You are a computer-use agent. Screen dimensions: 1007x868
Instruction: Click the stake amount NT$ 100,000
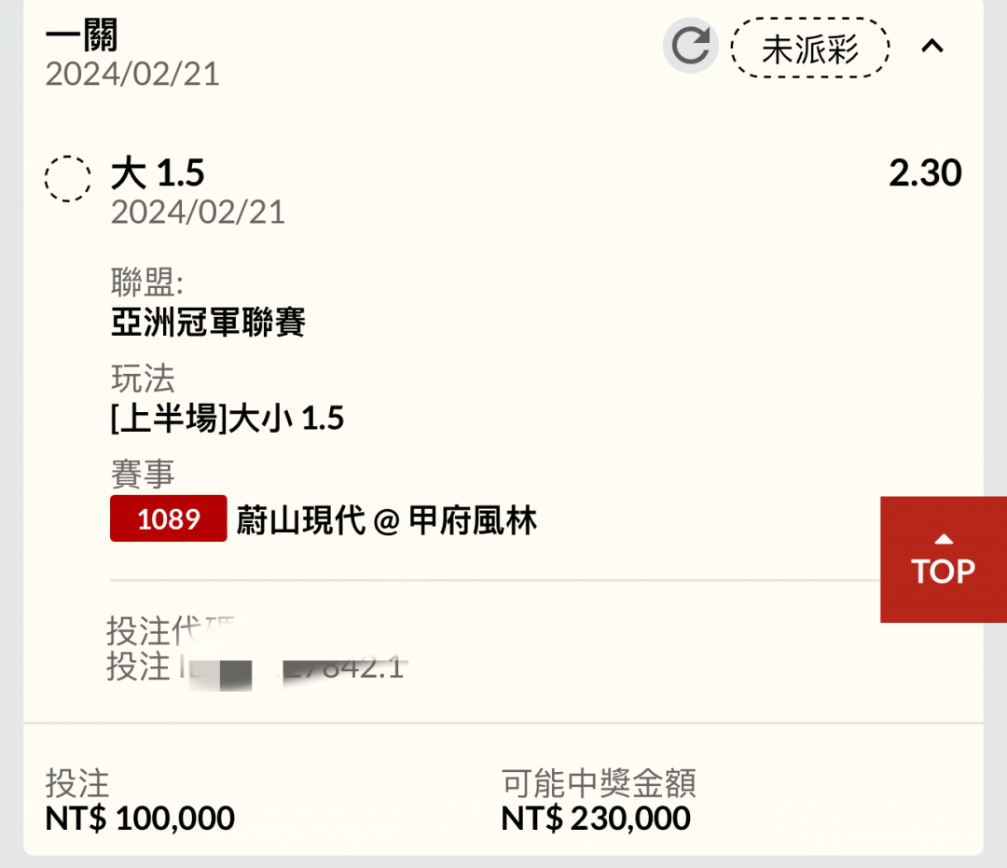[140, 818]
